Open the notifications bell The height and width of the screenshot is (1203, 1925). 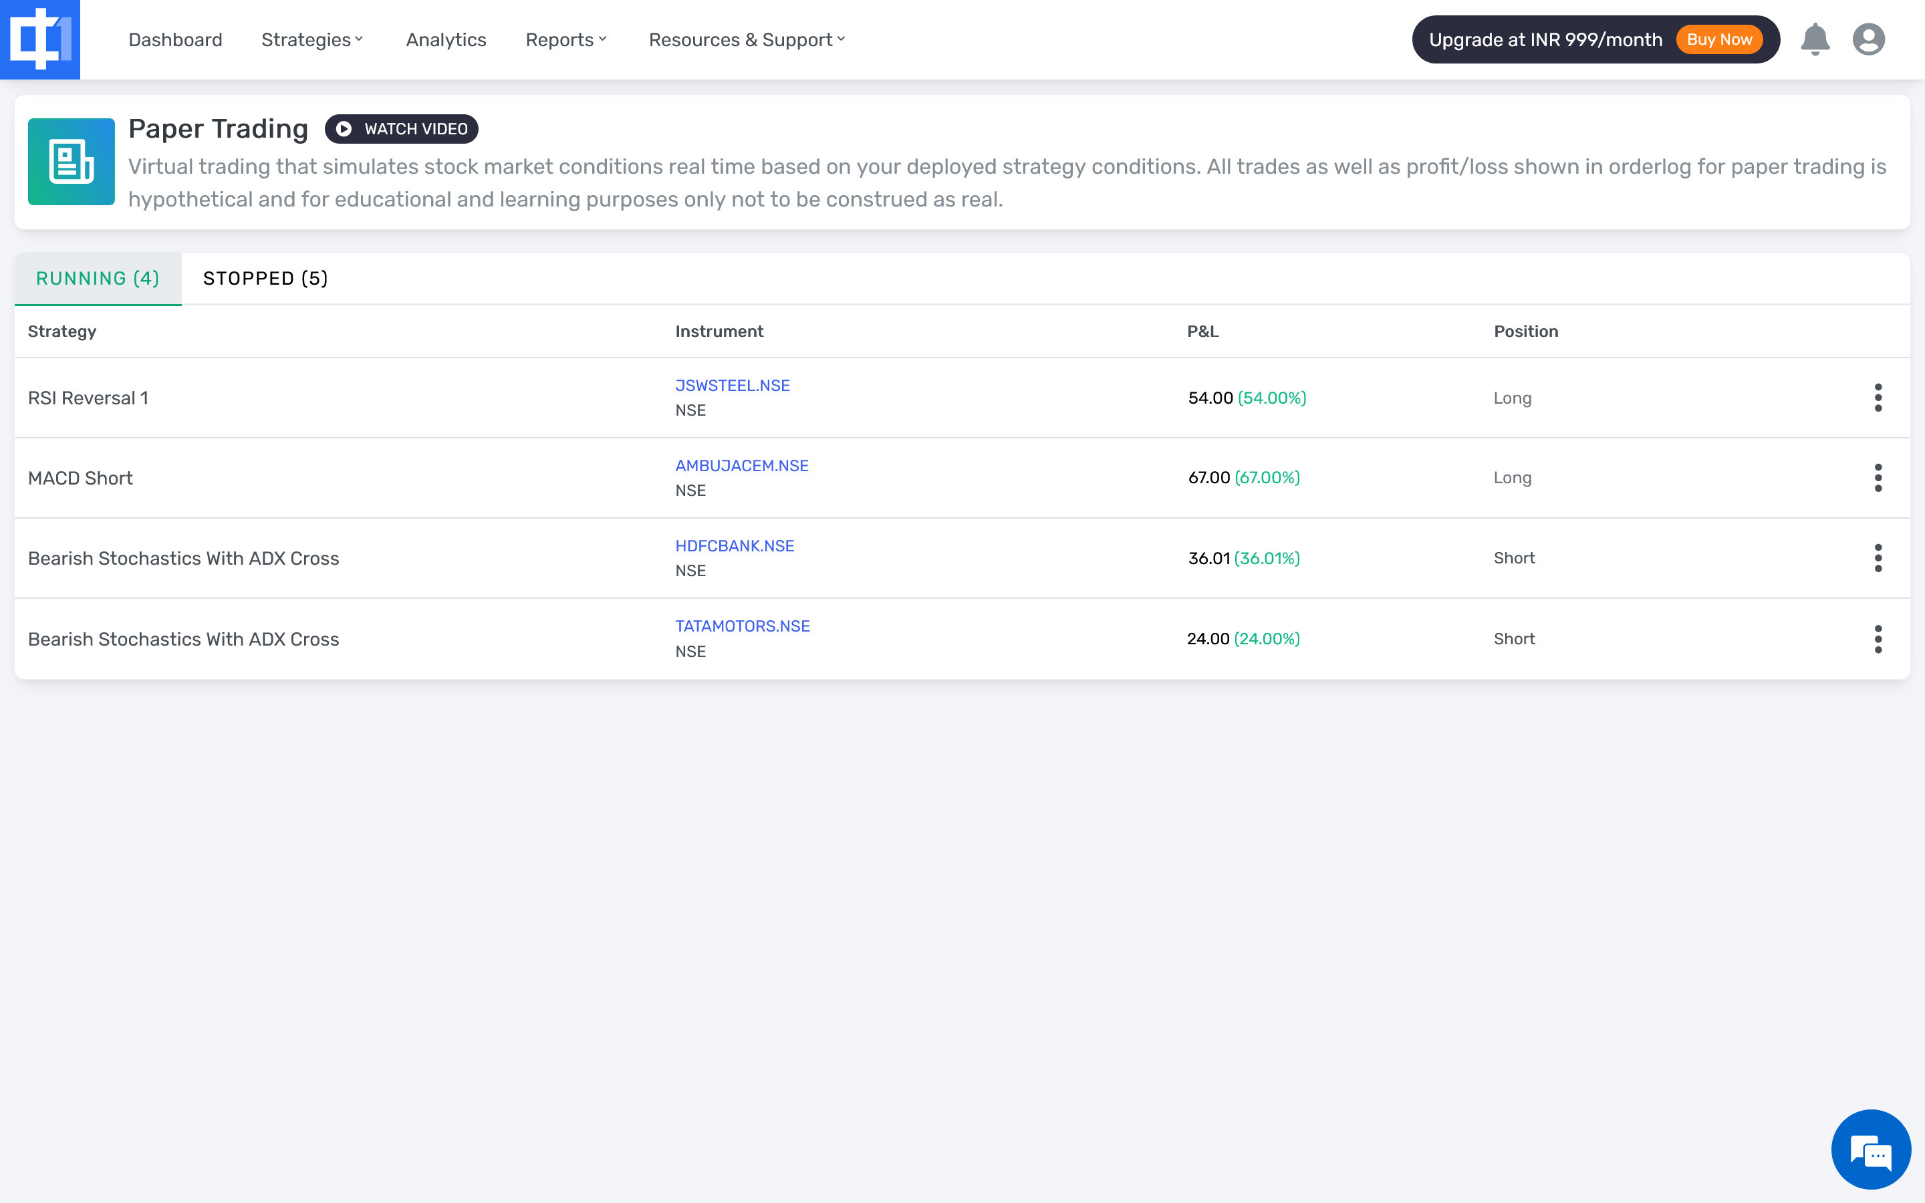click(1815, 40)
